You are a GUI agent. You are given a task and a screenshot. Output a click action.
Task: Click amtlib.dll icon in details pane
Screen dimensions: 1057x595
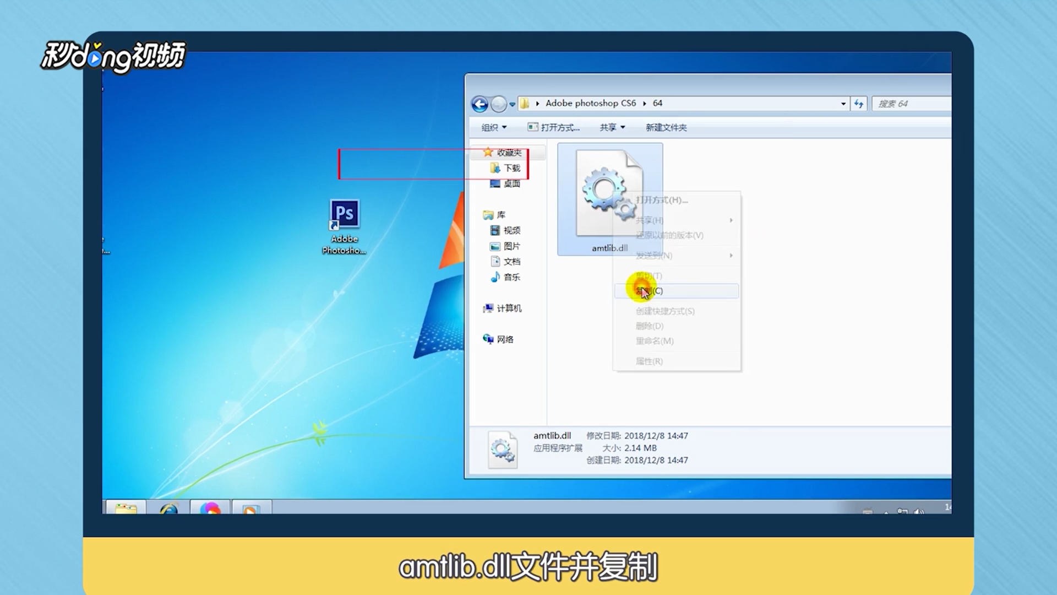(x=502, y=450)
